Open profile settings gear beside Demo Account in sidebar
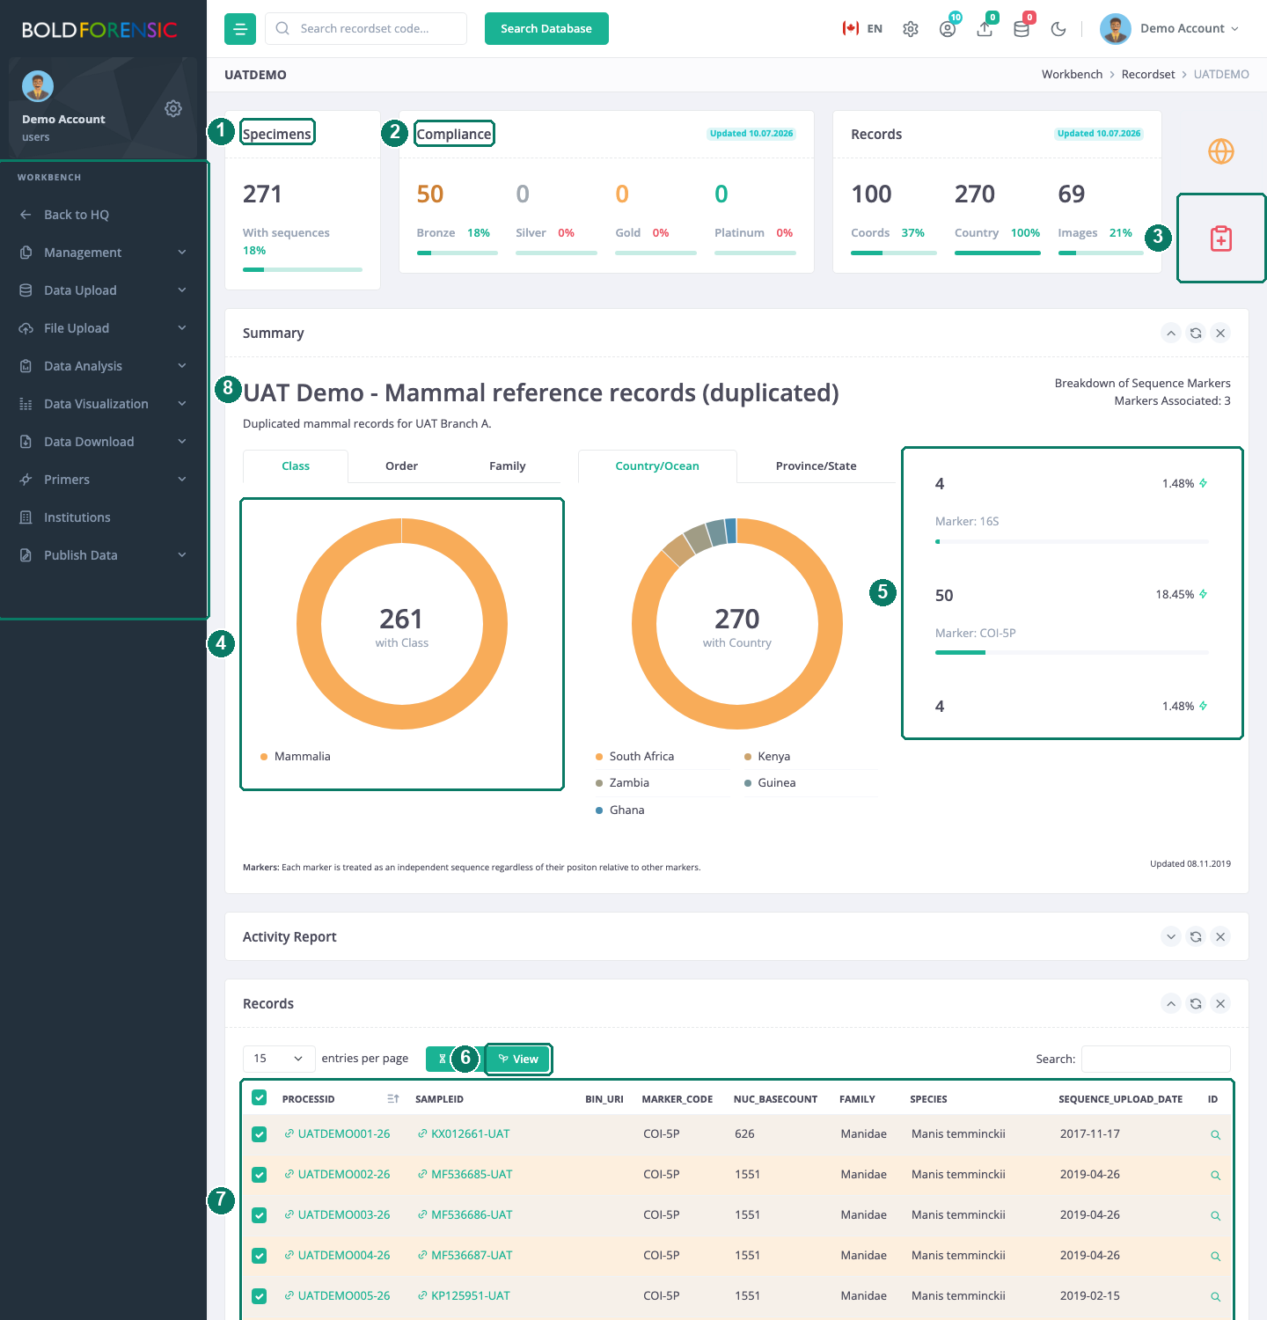 (x=173, y=108)
